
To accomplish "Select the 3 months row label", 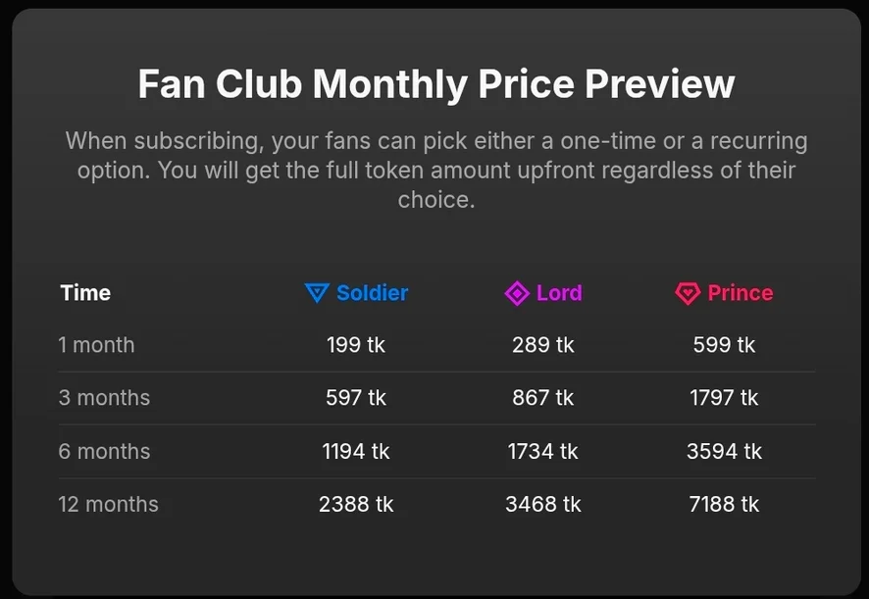I will pos(104,398).
